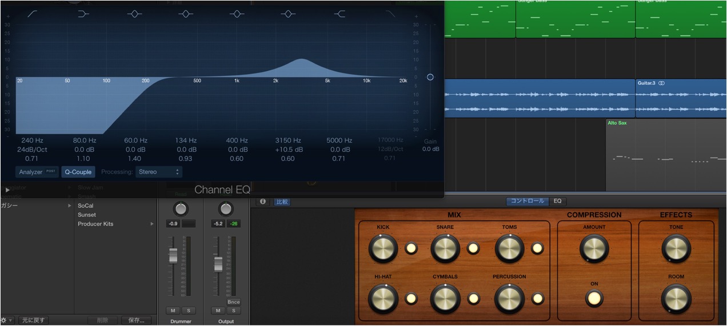This screenshot has height=326, width=727.
Task: Toggle the peak band icon above 400 Hz
Action: click(237, 14)
